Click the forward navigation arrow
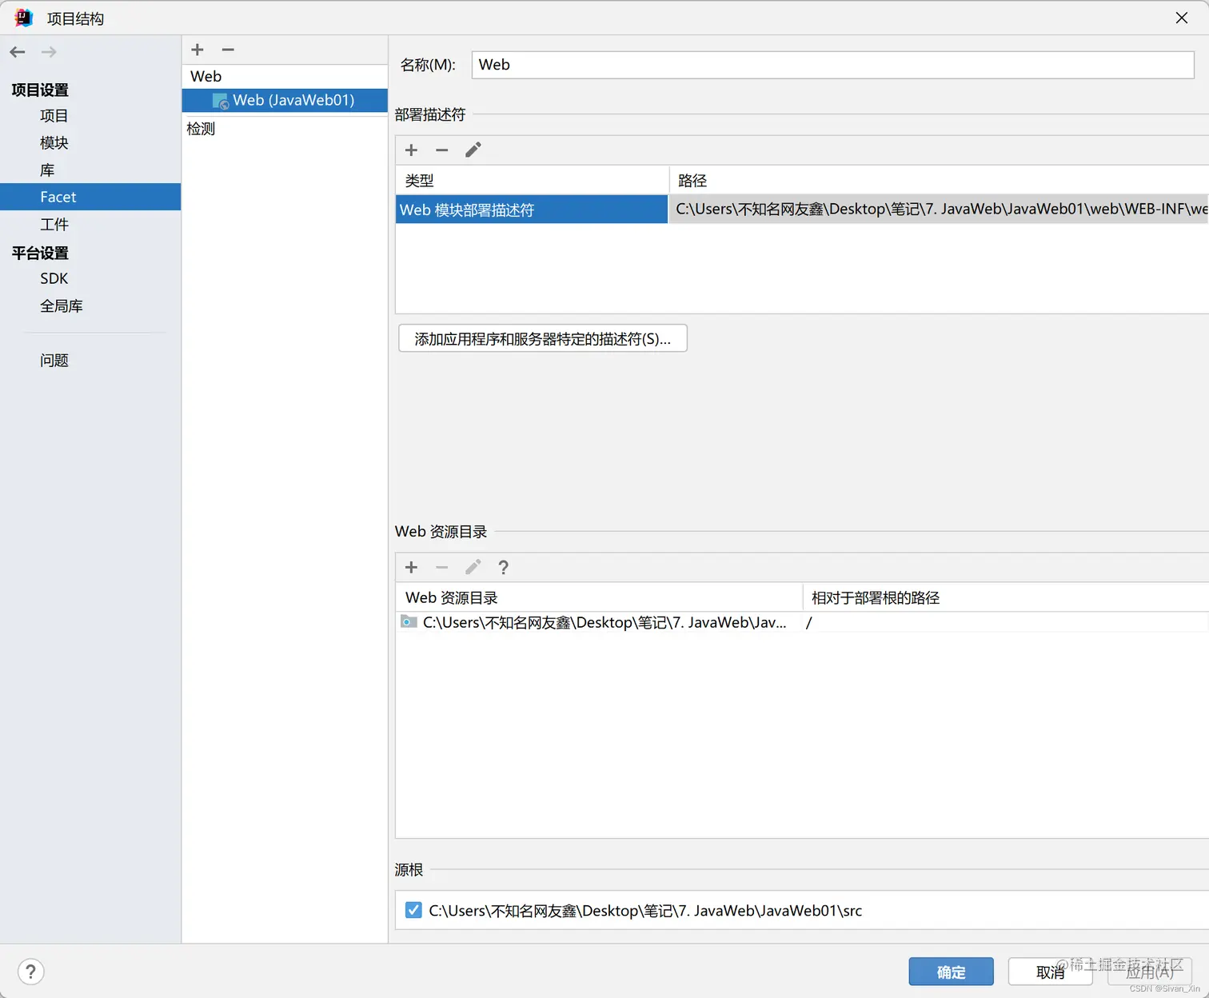Screen dimensions: 1209x998 [49, 52]
